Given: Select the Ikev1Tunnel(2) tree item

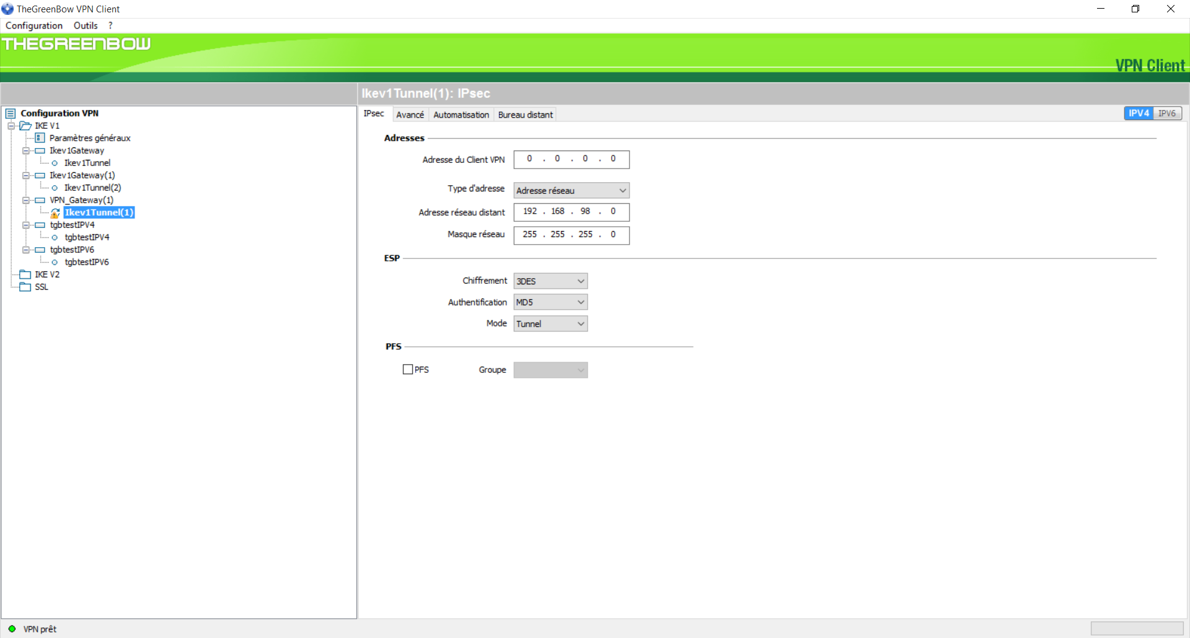Looking at the screenshot, I should point(93,188).
